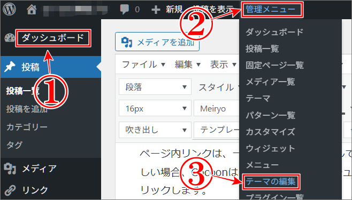Click the pin icon beside 投稿
352x200 pixels.
pos(10,67)
